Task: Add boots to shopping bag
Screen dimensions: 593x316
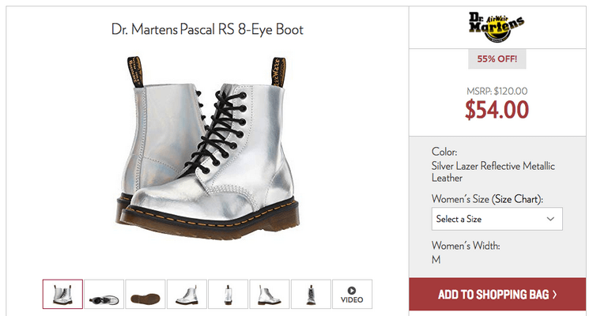Action: (497, 295)
